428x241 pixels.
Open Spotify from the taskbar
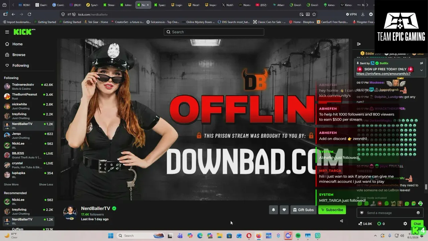298,236
